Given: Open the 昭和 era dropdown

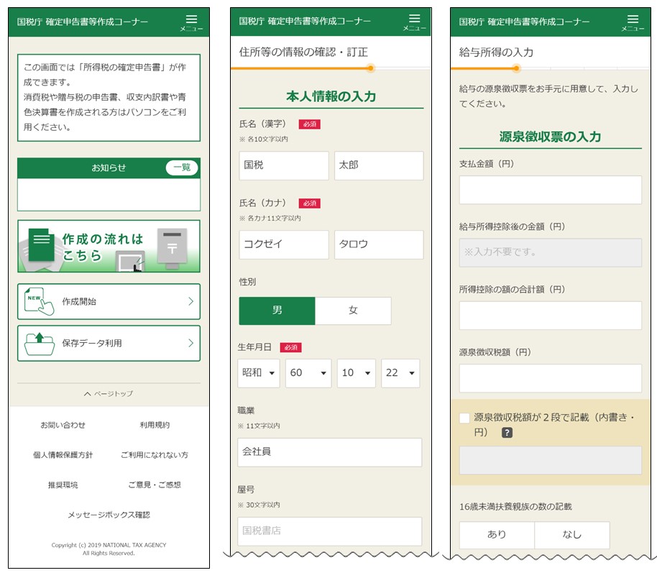Looking at the screenshot, I should (259, 374).
